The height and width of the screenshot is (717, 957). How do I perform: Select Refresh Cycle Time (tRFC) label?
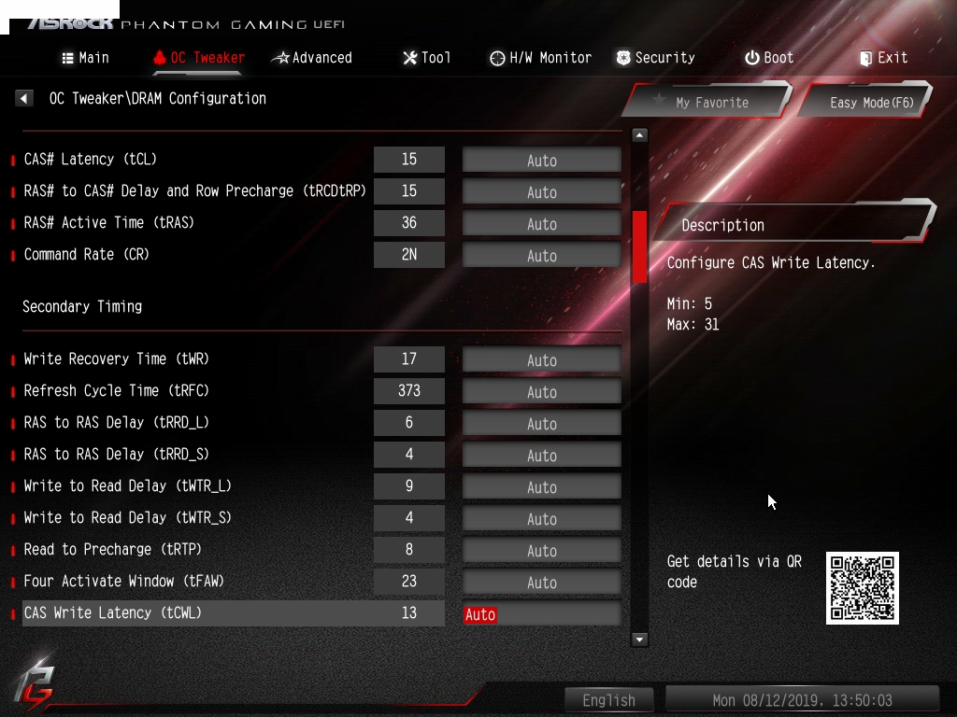click(116, 391)
